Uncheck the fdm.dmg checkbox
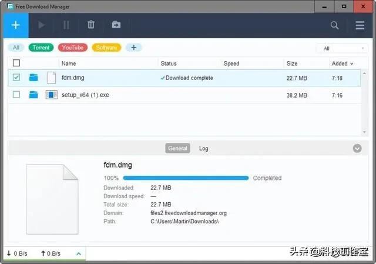This screenshot has width=376, height=264. (x=16, y=77)
